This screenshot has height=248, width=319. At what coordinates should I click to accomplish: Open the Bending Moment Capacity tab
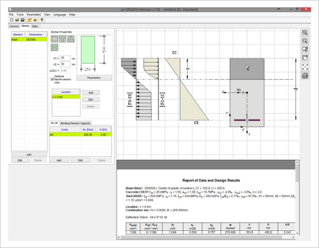tap(75, 123)
